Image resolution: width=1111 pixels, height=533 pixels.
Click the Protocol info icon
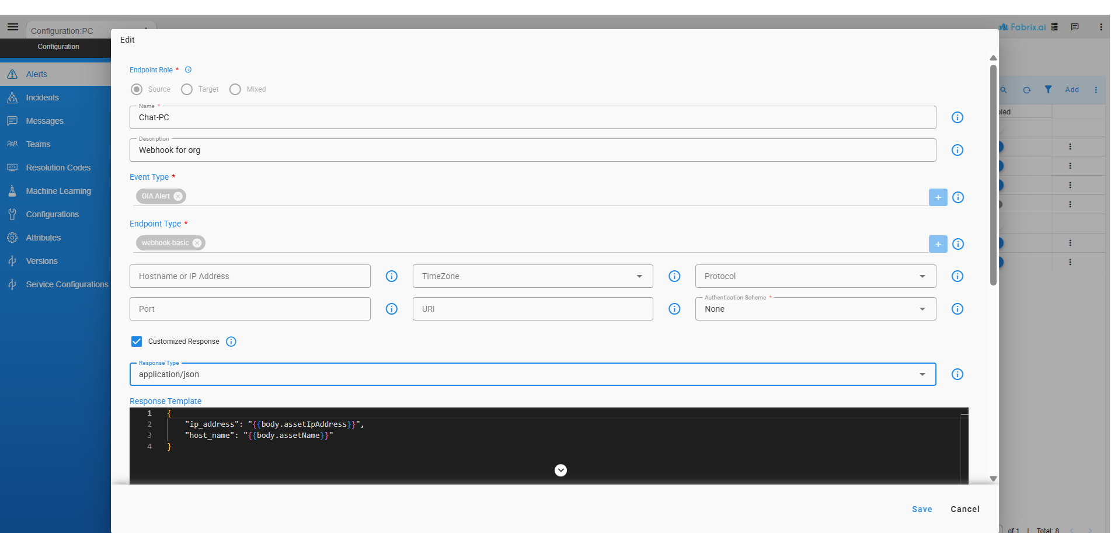click(x=957, y=276)
